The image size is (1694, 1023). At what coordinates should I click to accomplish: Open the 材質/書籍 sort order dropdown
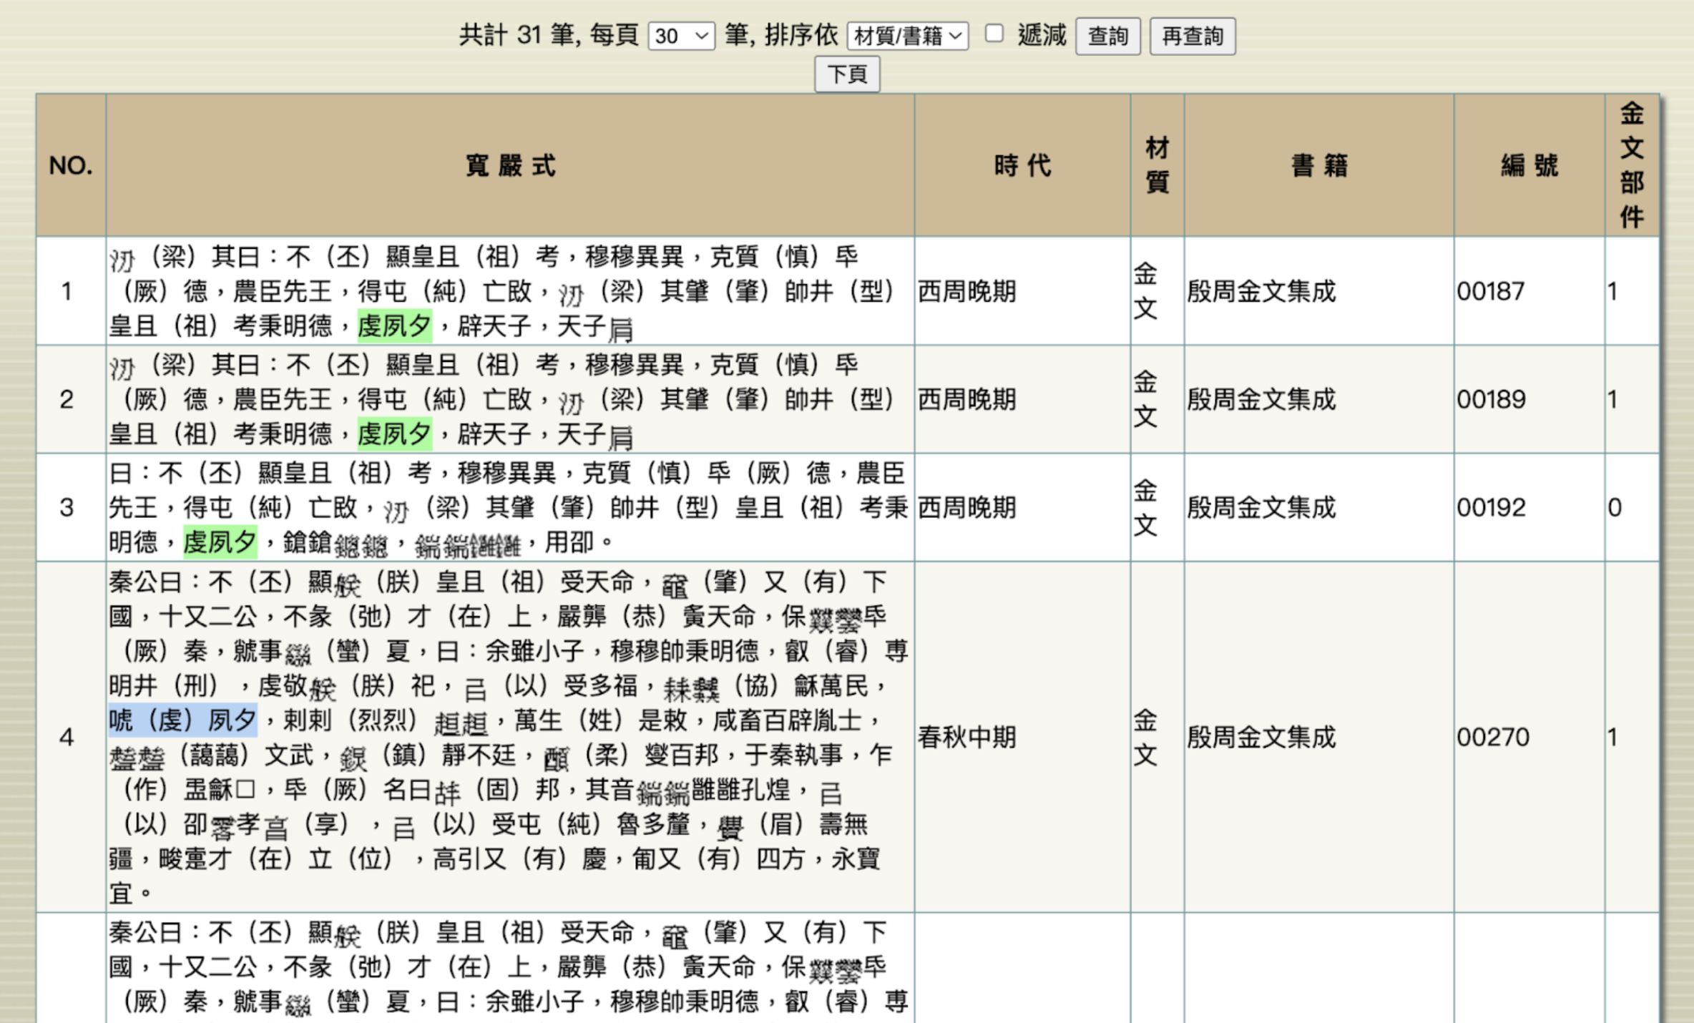907,36
